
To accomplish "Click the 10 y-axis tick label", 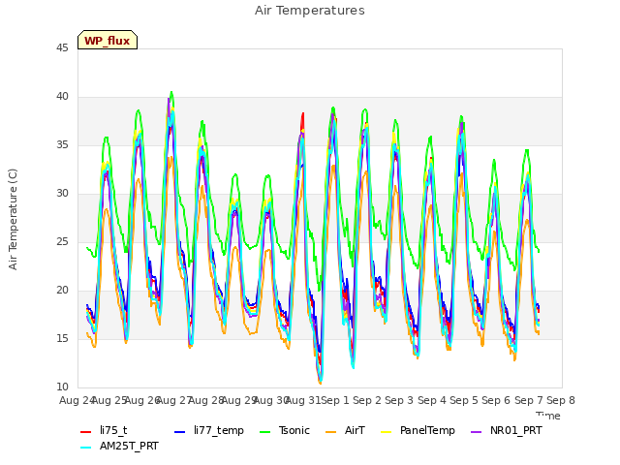I will [62, 387].
